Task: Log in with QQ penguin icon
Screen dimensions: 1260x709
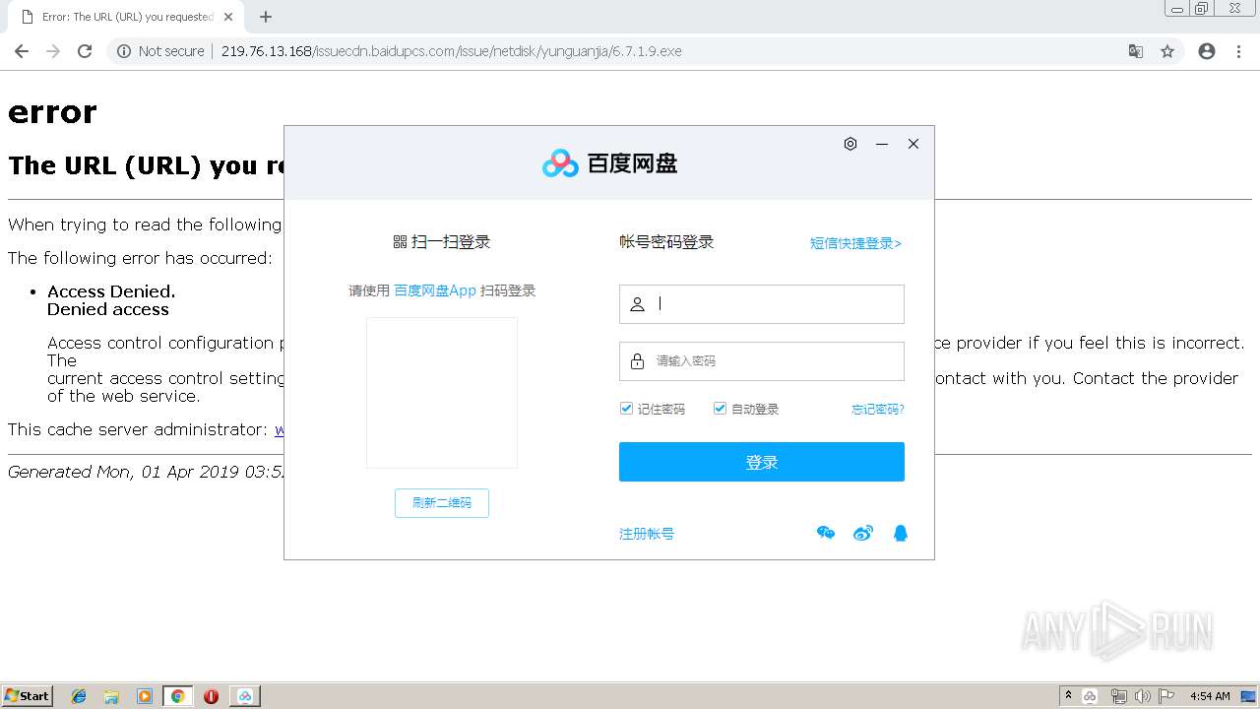Action: (900, 534)
